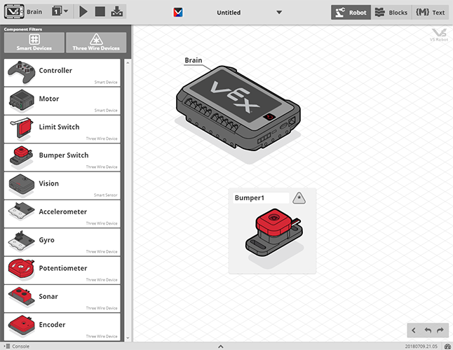Select the Controller component
The height and width of the screenshot is (350, 453).
point(62,72)
